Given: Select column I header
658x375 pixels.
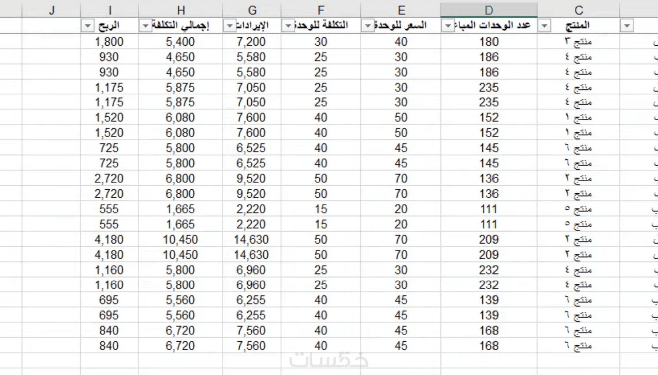Looking at the screenshot, I should point(110,10).
